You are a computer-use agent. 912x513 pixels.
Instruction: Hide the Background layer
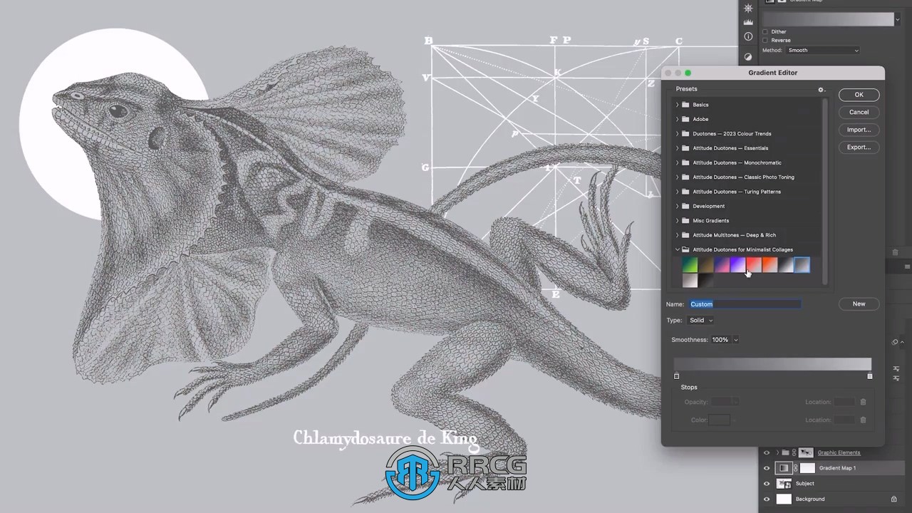pyautogui.click(x=767, y=499)
